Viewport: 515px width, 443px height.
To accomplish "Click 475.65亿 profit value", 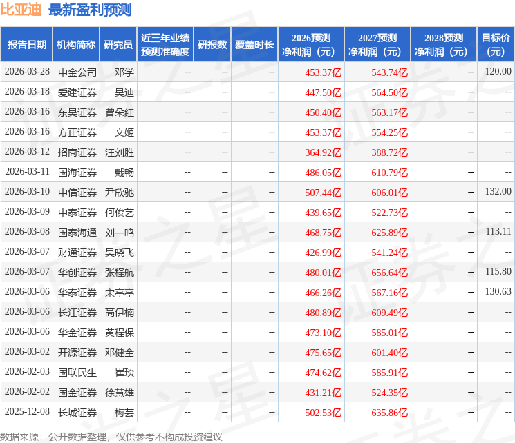I will (324, 353).
